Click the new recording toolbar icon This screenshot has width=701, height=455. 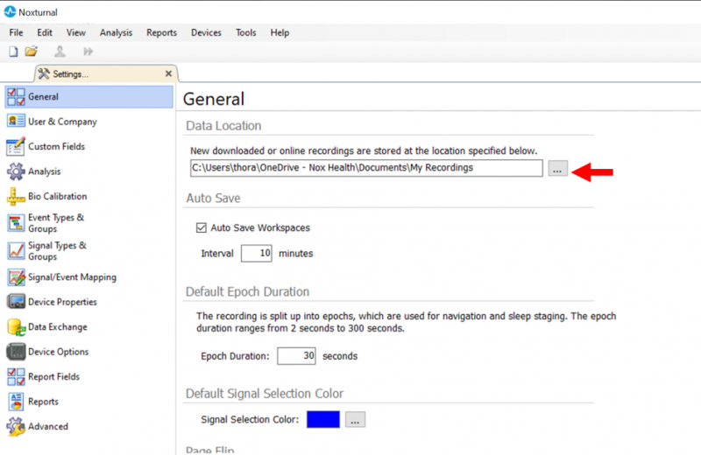(13, 52)
